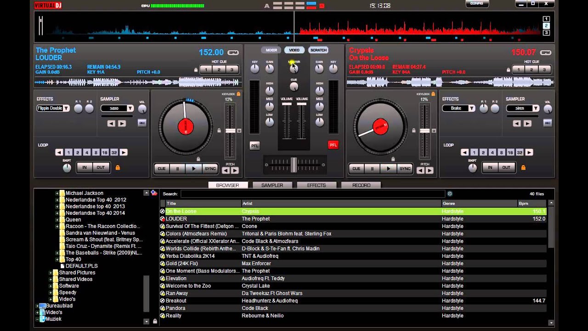Open the EFFECTS tab in the browser
The width and height of the screenshot is (588, 331).
[316, 185]
